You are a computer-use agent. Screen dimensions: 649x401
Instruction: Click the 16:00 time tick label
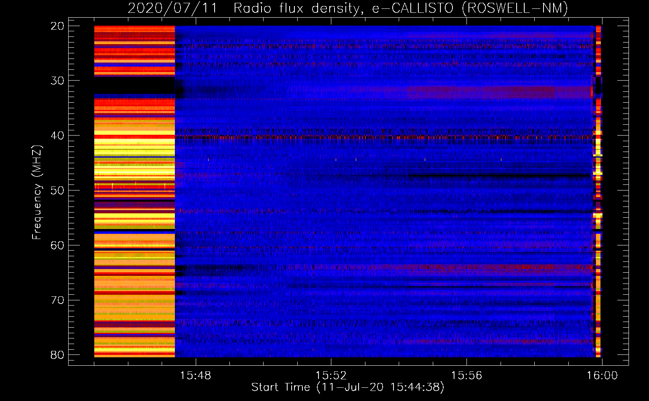tap(602, 376)
